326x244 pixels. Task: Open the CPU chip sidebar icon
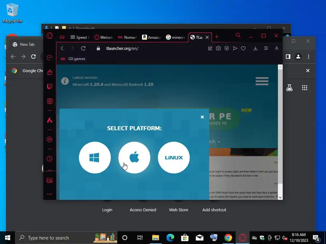[x=50, y=101]
